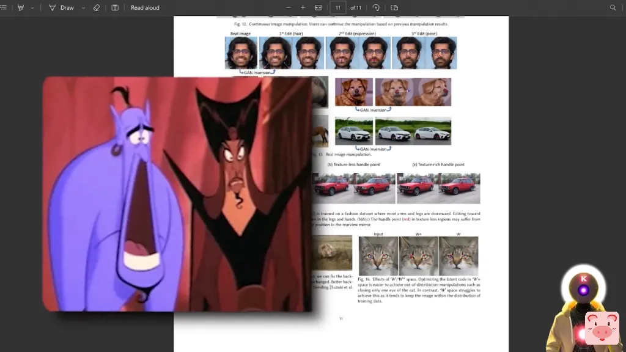Image resolution: width=626 pixels, height=352 pixels.
Task: Open the table of contents panel
Action: tap(4, 7)
